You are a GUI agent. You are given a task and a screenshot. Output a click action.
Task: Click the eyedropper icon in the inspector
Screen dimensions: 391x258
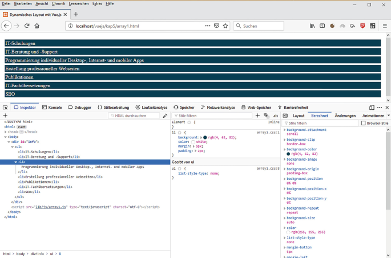coord(165,116)
